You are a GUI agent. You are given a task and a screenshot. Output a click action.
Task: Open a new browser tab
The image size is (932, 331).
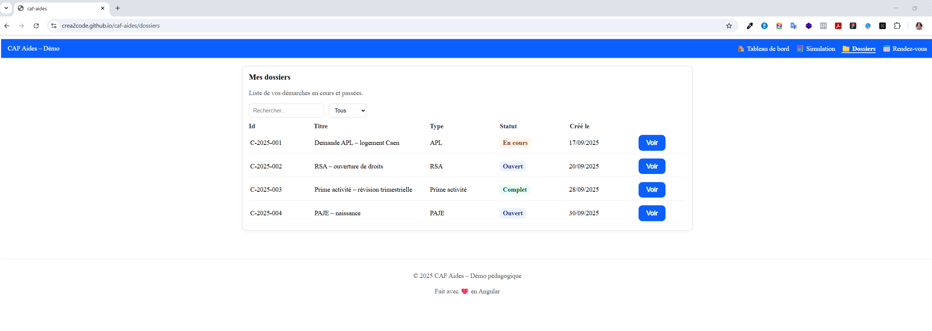pos(118,8)
